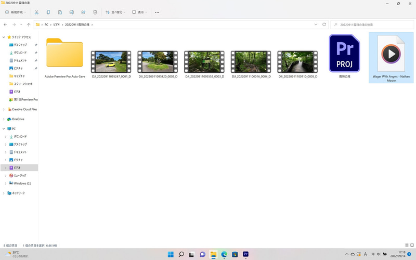416x260 pixels.
Task: Select Wager With Angels - Nathan Moore file
Action: click(x=391, y=58)
